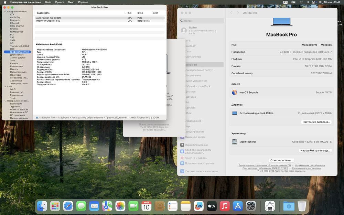This screenshot has width=344, height=215.
Task: Open Информация о системе app menu
Action: coord(25,2)
